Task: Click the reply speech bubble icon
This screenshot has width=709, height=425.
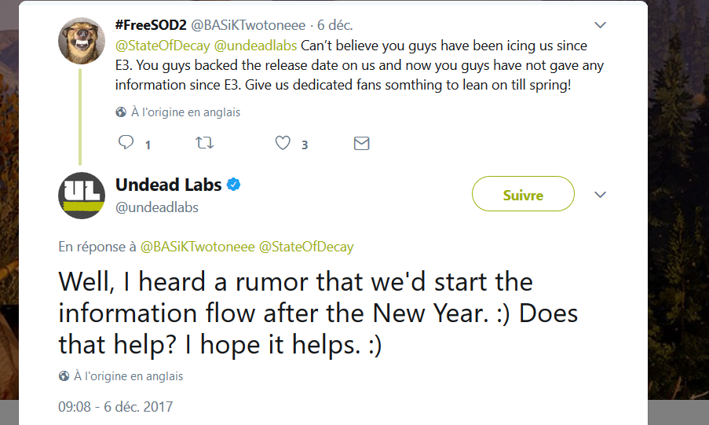Action: [126, 142]
